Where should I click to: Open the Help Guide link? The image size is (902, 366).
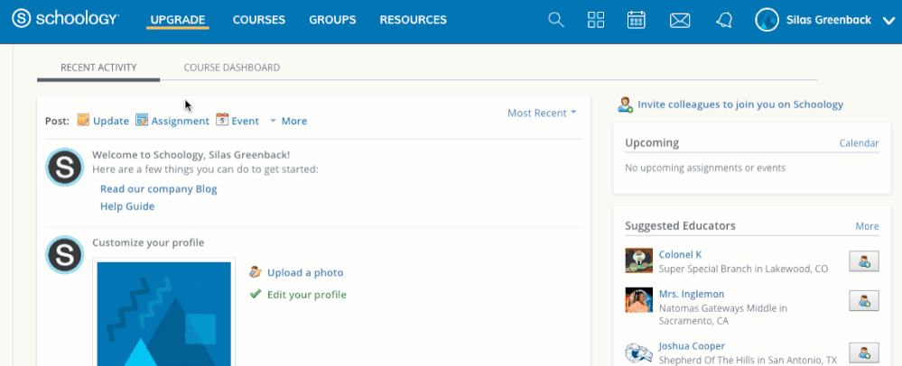127,206
